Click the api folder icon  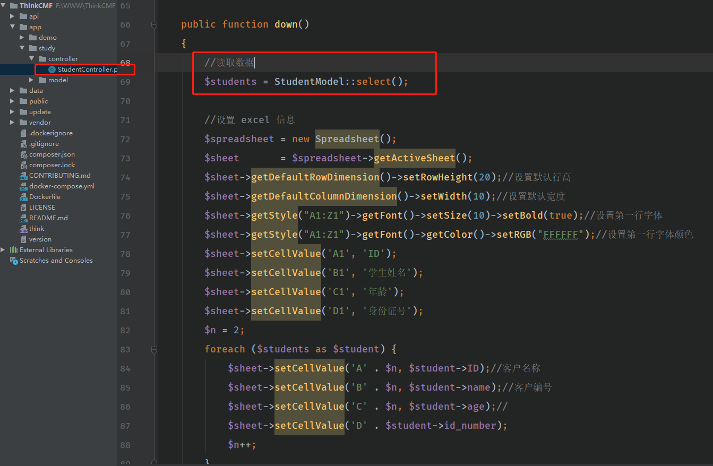23,16
